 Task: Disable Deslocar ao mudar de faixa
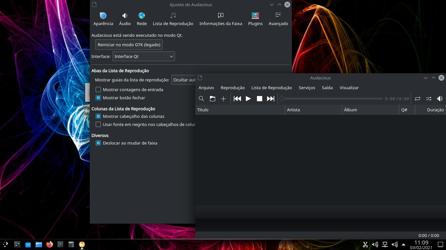tap(98, 143)
